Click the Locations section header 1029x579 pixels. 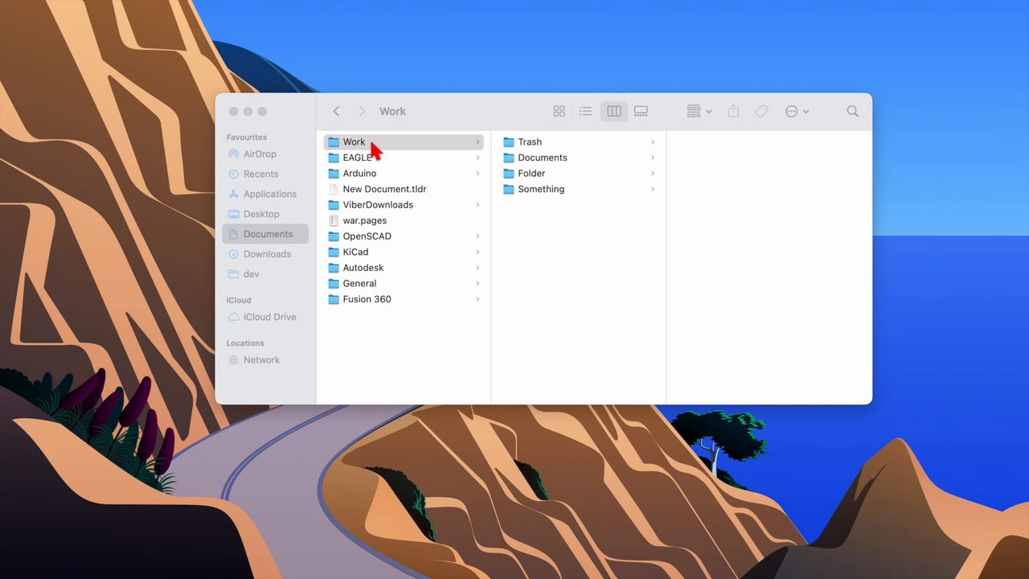pos(245,343)
